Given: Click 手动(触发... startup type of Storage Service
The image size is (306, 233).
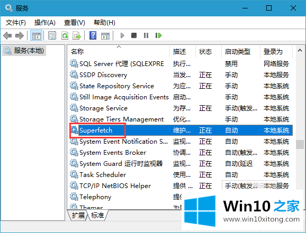Looking at the screenshot, I should pos(241,108).
